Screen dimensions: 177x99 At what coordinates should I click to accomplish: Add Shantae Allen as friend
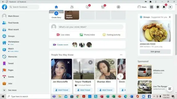coord(106,90)
